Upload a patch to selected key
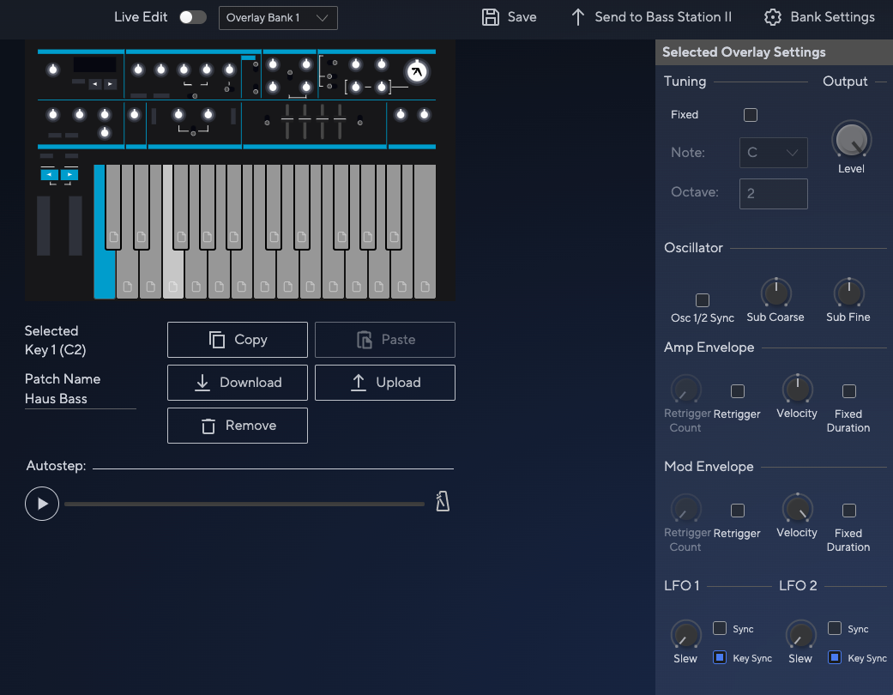The image size is (893, 695). [x=385, y=383]
